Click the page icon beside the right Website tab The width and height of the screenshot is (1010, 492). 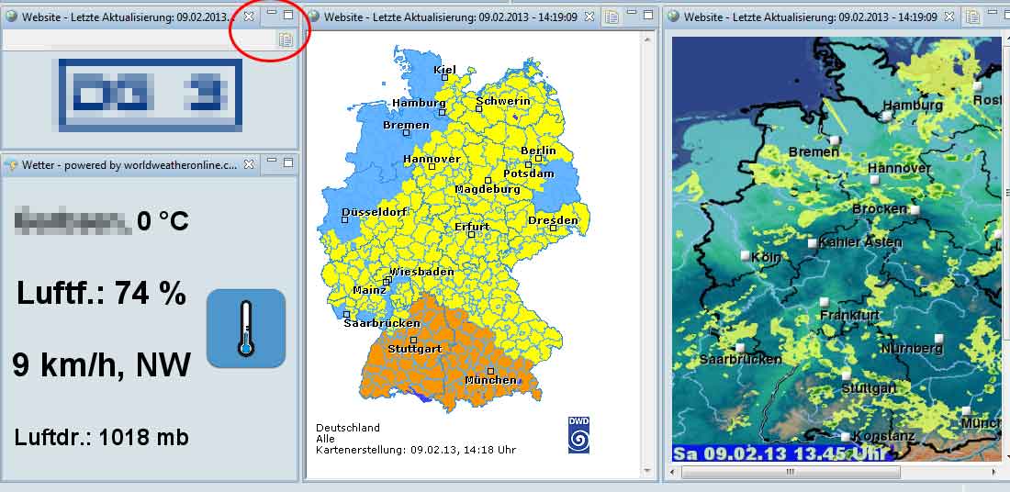(x=971, y=17)
